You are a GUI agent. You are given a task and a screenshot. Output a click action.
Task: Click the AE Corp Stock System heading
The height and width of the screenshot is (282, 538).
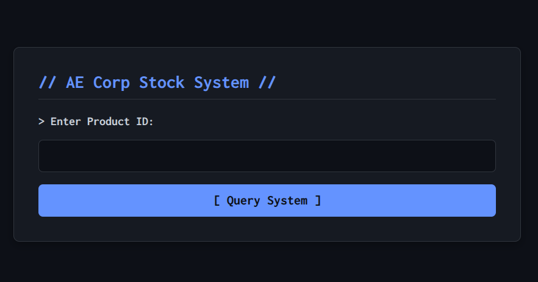pos(157,82)
